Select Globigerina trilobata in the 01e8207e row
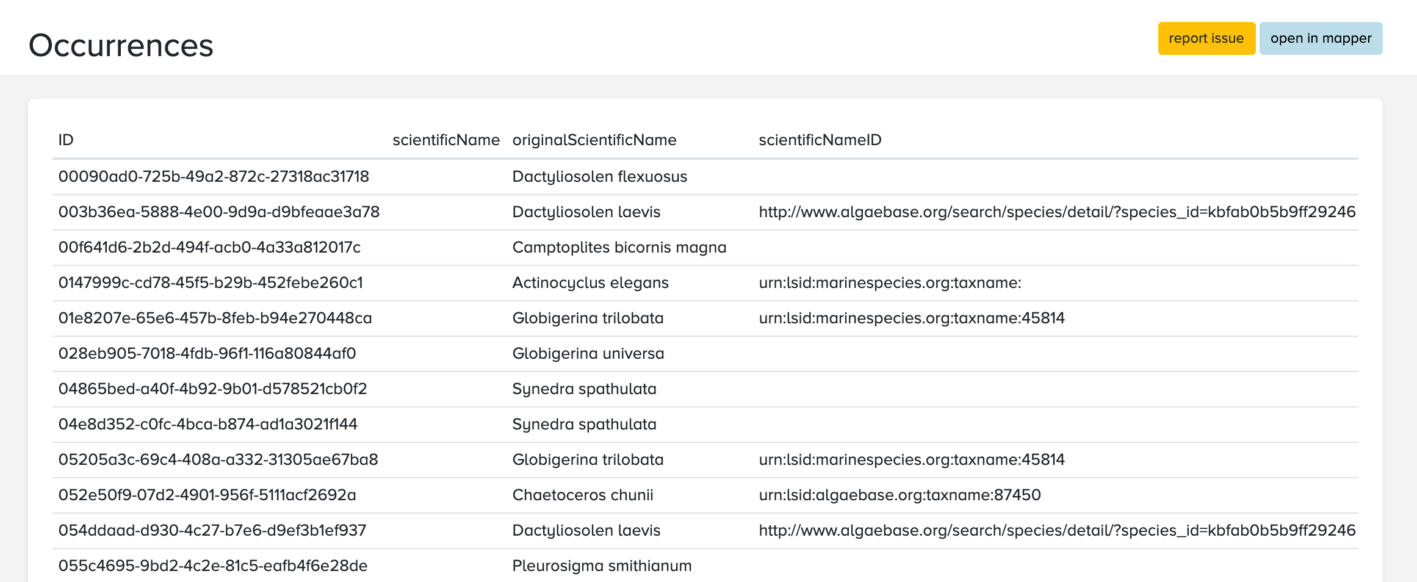 [588, 318]
